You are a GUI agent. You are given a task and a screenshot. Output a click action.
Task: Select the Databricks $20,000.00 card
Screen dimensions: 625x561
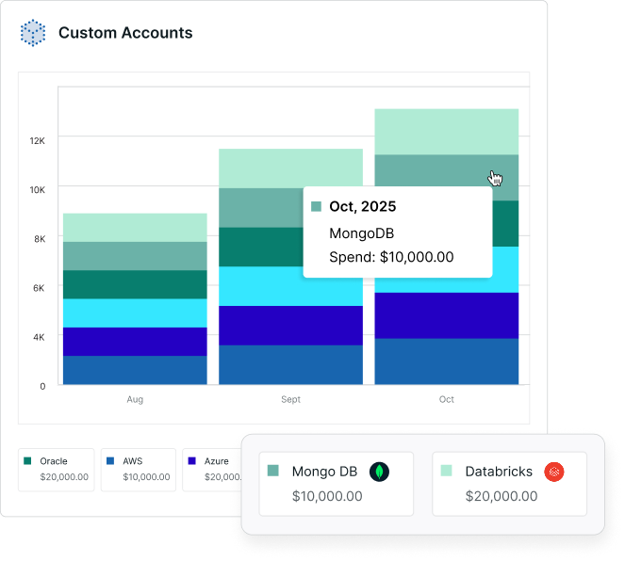tap(509, 484)
